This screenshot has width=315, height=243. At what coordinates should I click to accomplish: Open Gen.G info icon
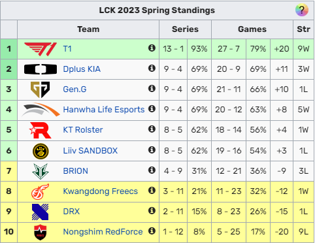pyautogui.click(x=152, y=88)
